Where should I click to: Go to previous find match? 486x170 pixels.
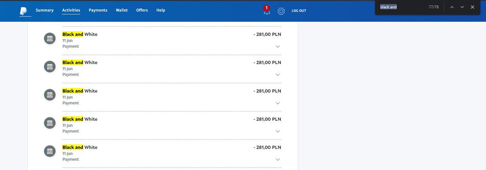[452, 7]
